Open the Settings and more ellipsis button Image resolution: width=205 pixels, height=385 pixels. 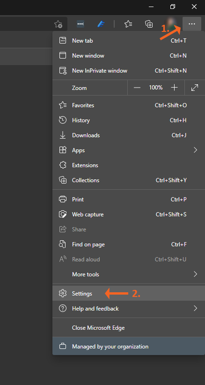tap(192, 24)
